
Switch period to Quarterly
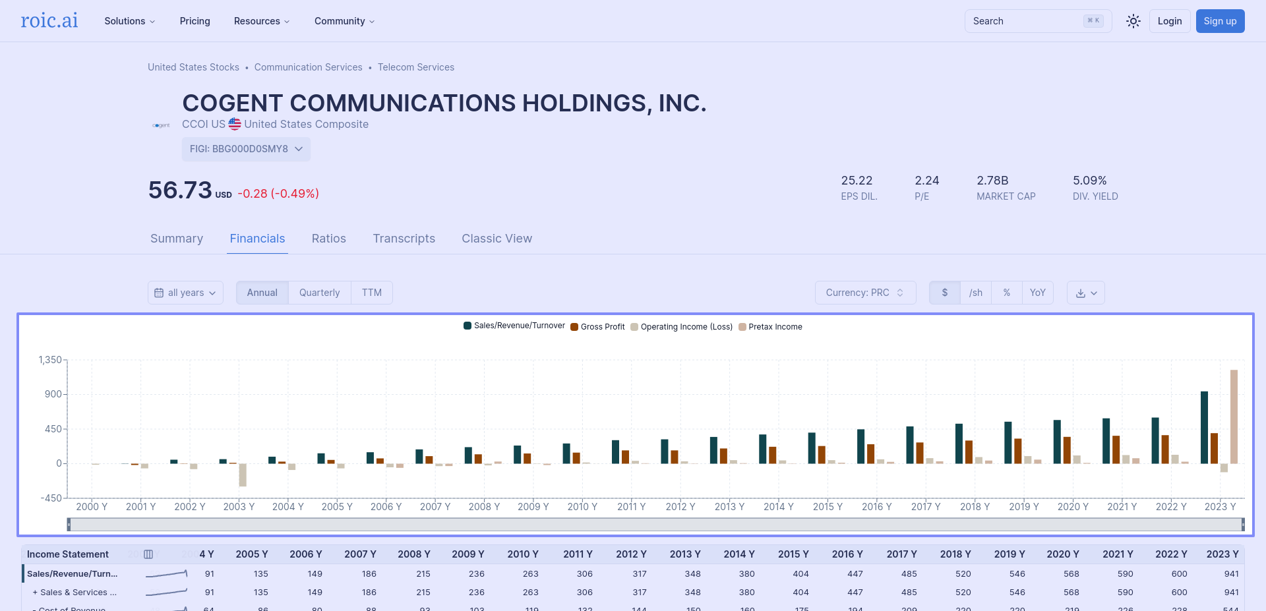319,293
